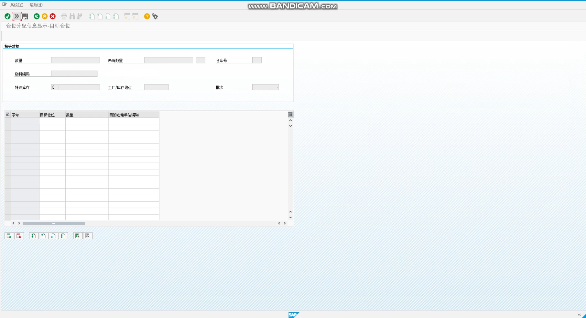Click the yellow Exit up-arrow icon
586x318 pixels.
click(x=45, y=17)
